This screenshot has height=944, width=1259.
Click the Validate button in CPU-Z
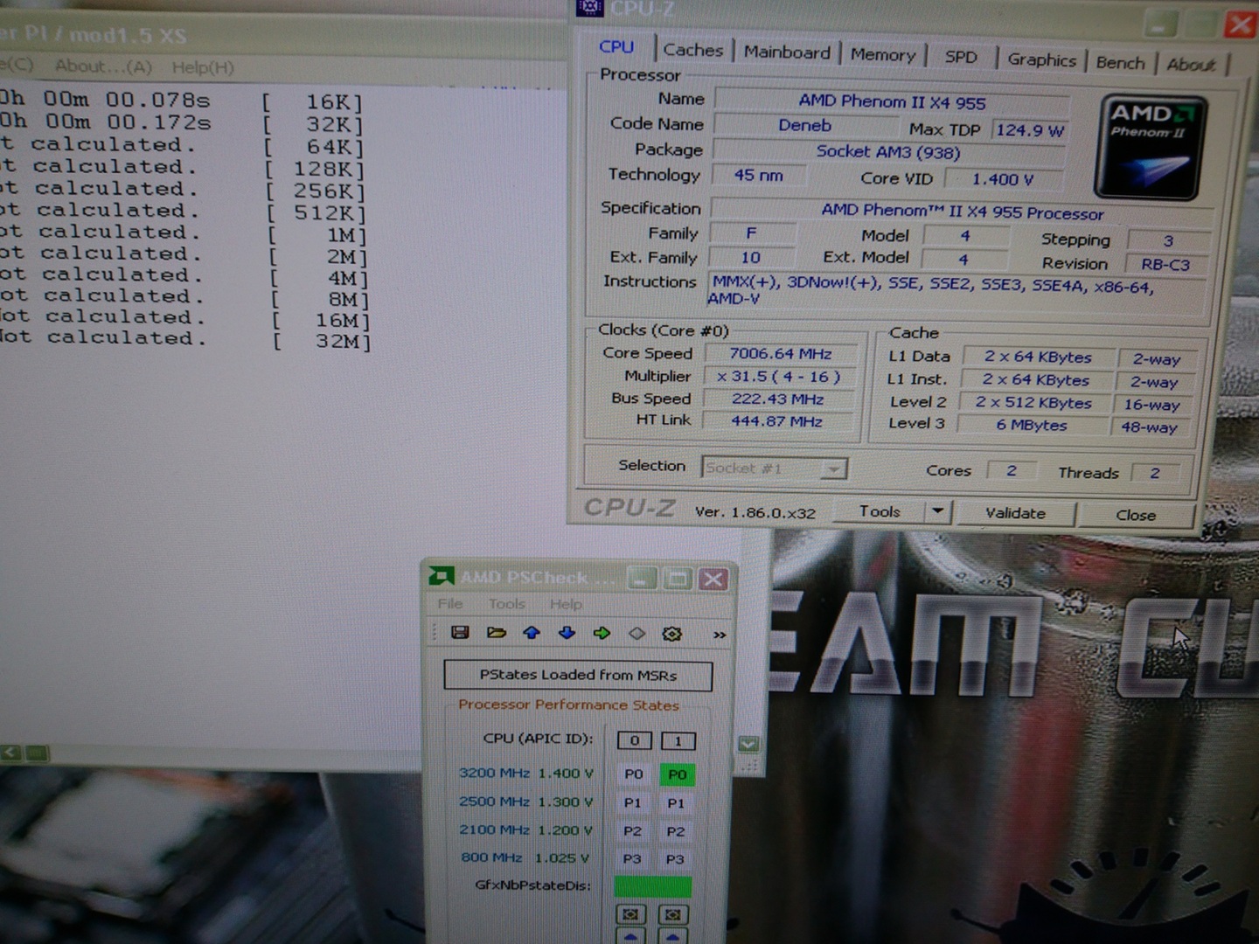[1015, 513]
